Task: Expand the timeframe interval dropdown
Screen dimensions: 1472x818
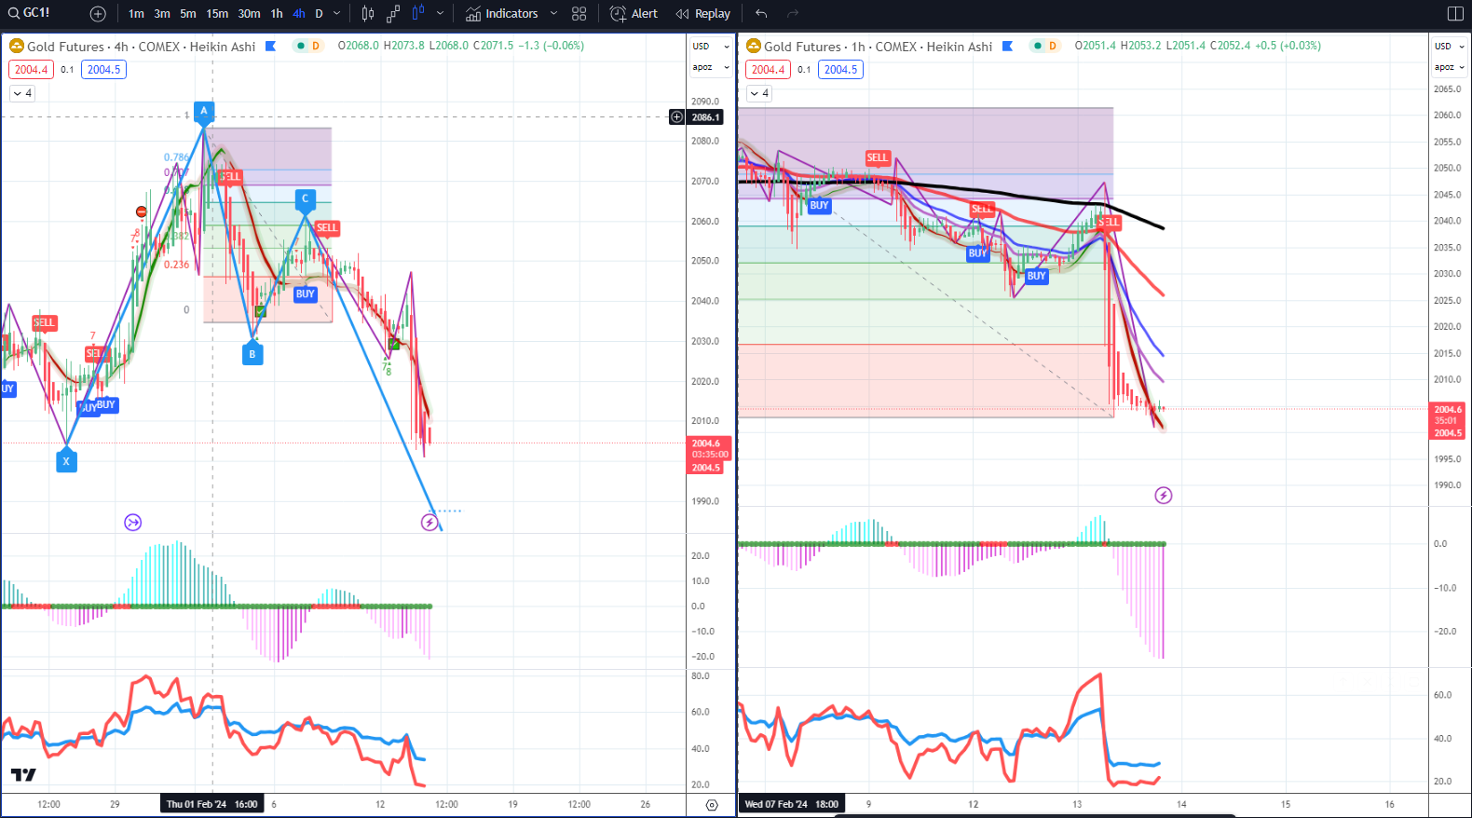Action: pyautogui.click(x=337, y=14)
